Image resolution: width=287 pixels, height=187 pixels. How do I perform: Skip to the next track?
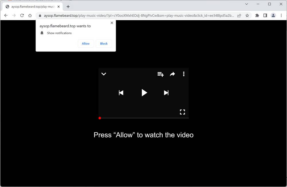[166, 93]
